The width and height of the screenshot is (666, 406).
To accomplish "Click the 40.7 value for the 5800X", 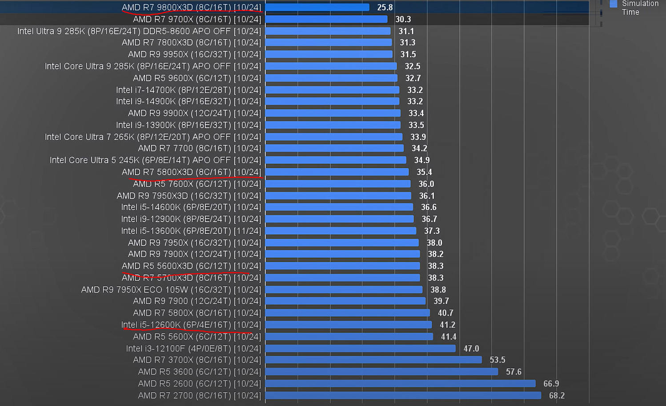I will 445,313.
